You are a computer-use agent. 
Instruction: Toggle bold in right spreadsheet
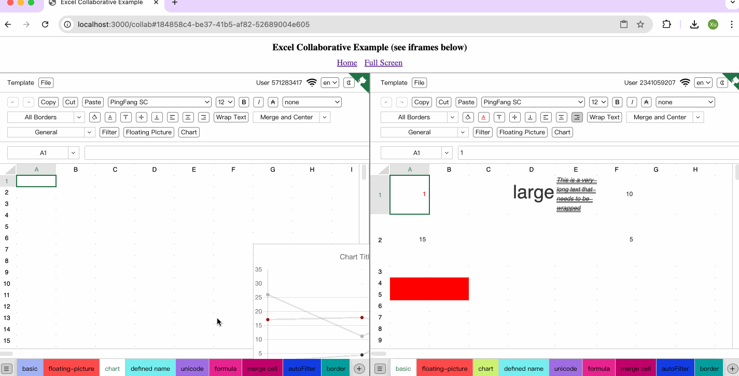click(x=618, y=102)
